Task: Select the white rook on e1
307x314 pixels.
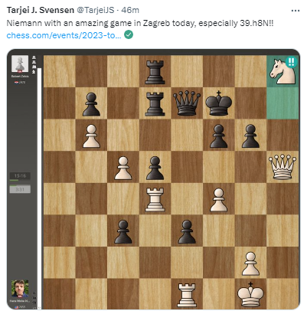Action: click(187, 295)
